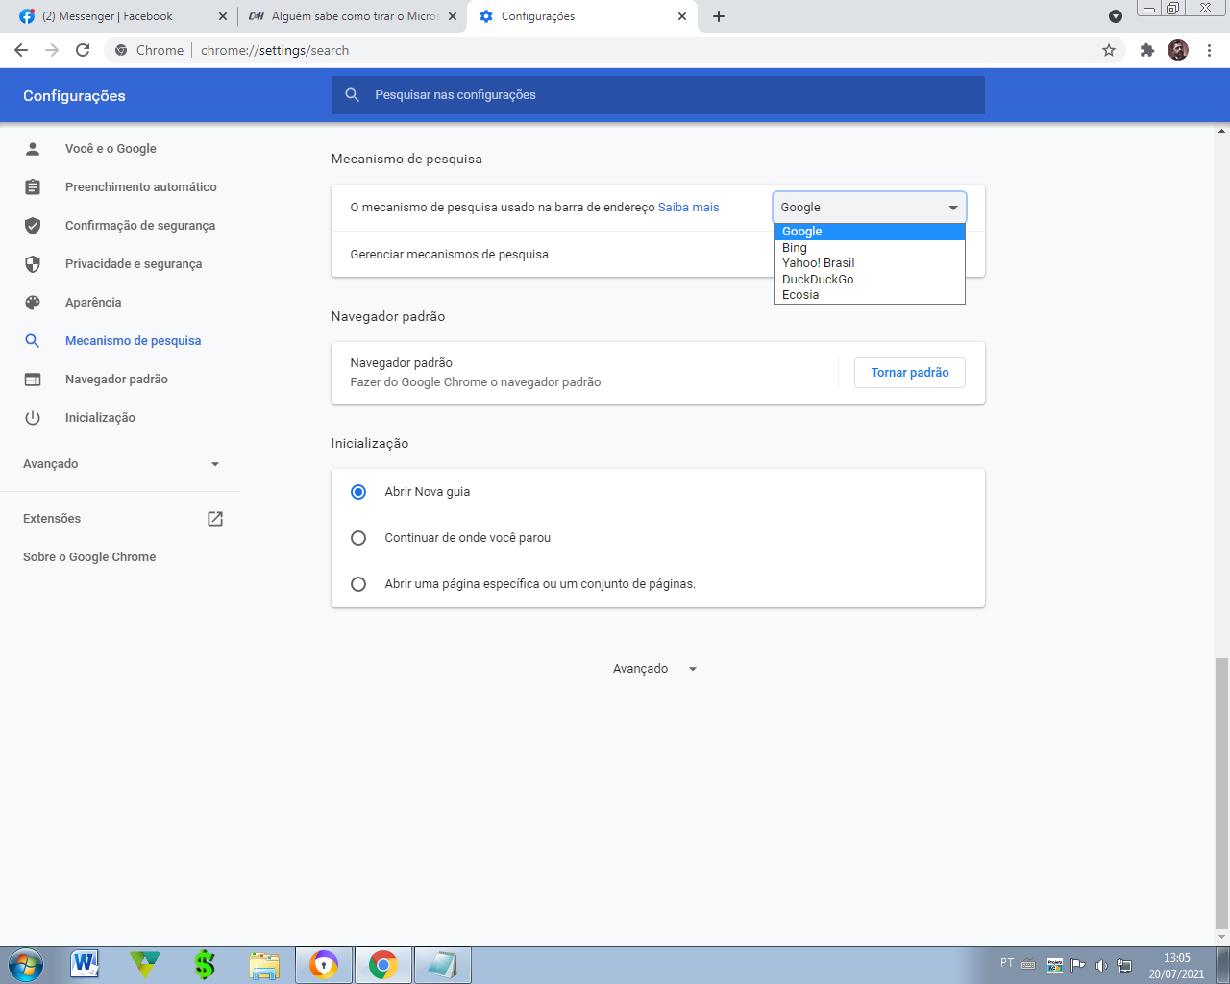Open the orange browser icon in taskbar
Image resolution: width=1230 pixels, height=984 pixels.
coord(324,965)
